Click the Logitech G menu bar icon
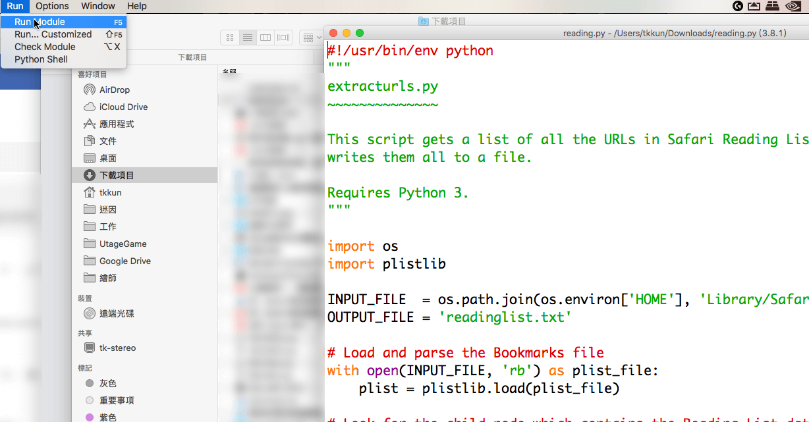Viewport: 809px width, 422px height. (738, 6)
